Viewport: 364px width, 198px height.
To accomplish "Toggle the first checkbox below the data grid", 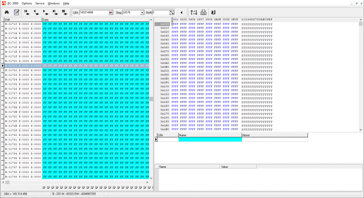I will (44, 188).
